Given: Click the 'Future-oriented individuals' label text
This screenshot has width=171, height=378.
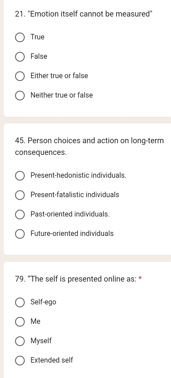Looking at the screenshot, I should 72,233.
